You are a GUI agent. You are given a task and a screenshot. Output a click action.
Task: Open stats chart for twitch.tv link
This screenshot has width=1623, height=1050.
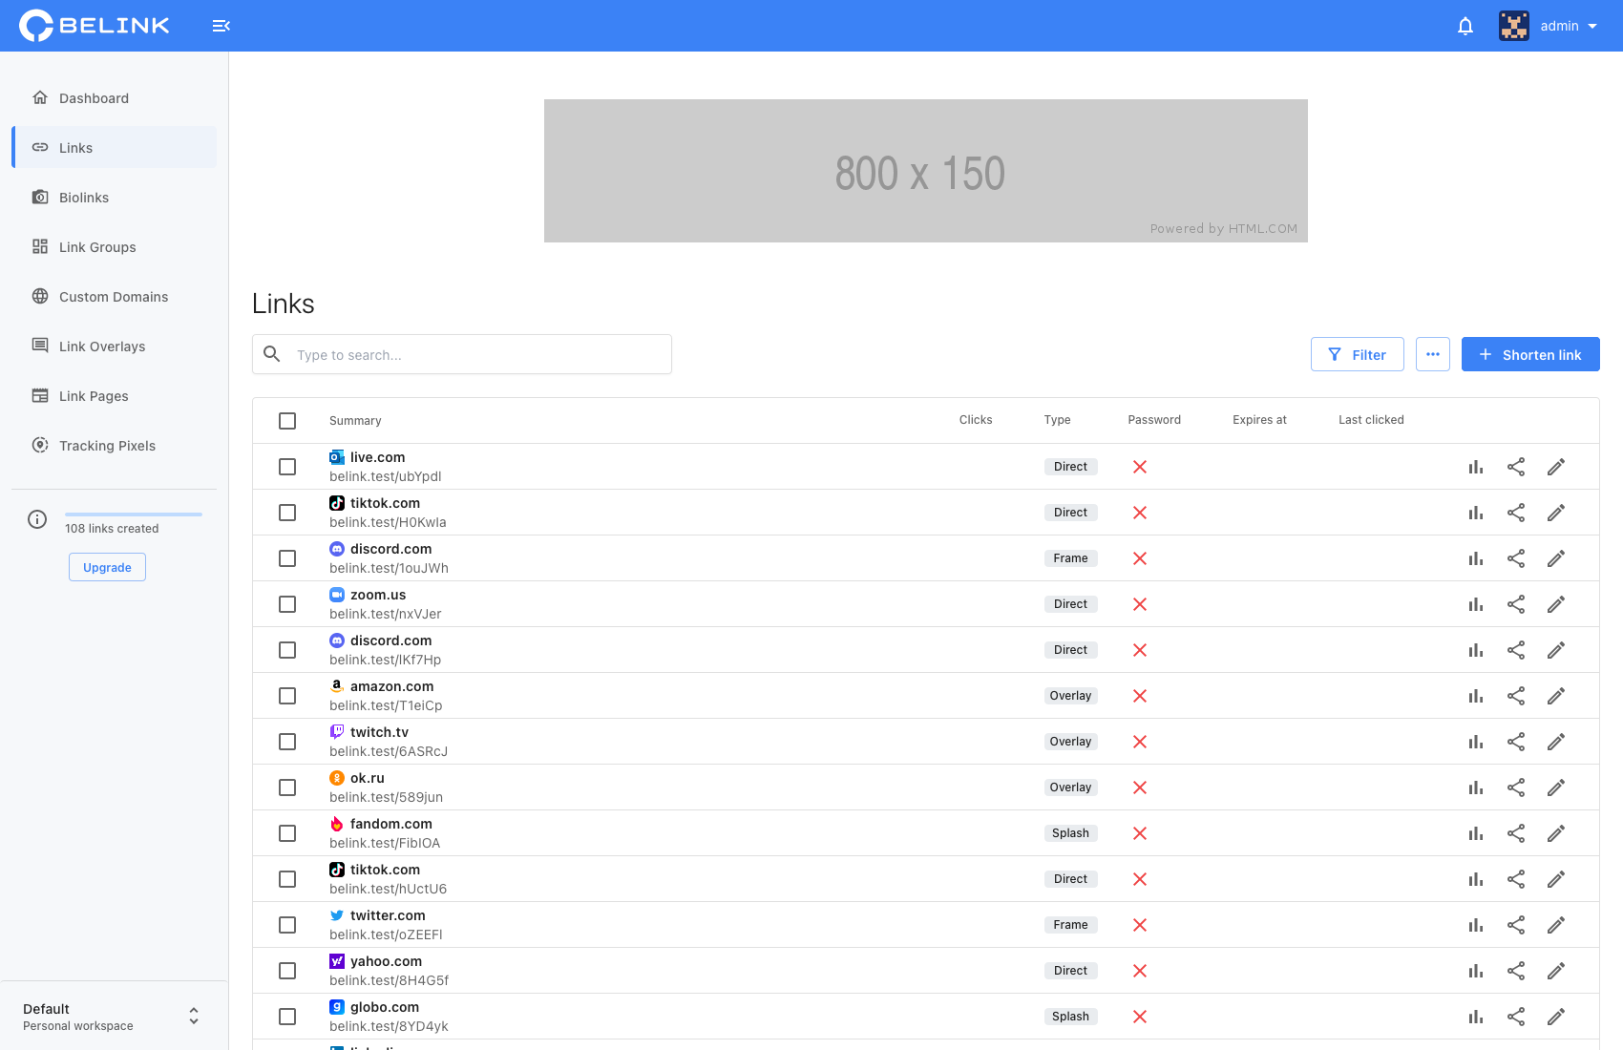coord(1476,742)
